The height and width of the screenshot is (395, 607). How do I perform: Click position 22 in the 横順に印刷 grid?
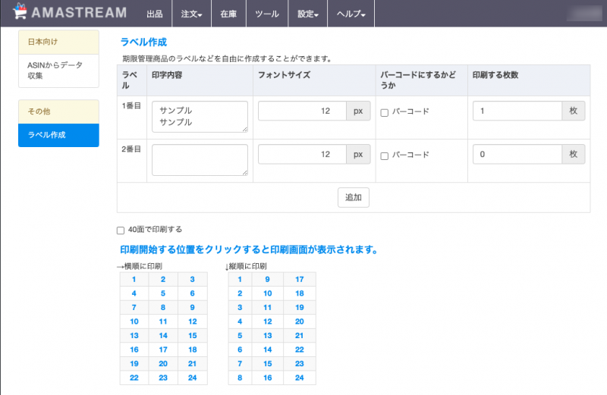coord(134,378)
